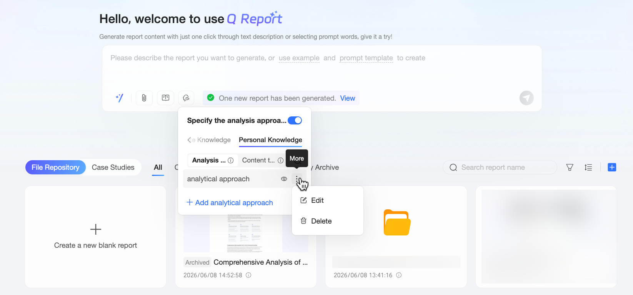Click plus icon in blank report card
The width and height of the screenshot is (633, 295).
coord(96,229)
